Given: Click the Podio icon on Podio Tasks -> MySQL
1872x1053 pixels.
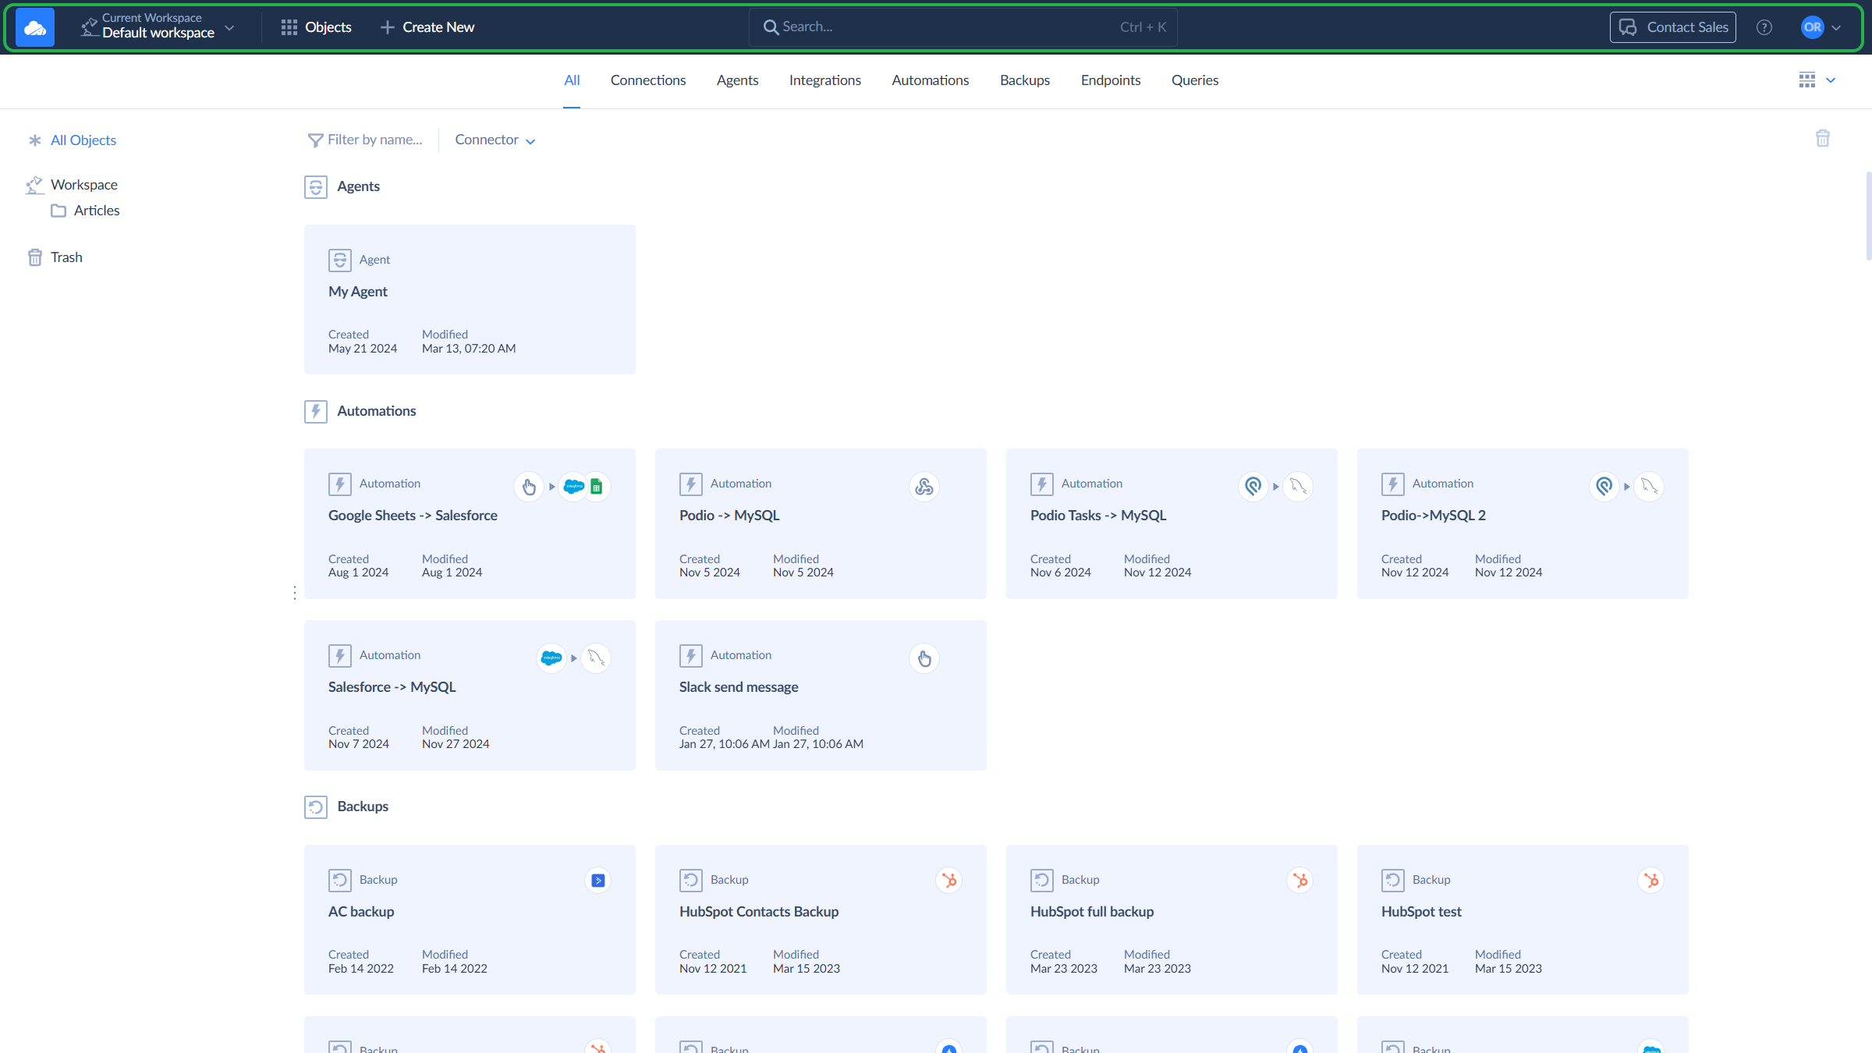Looking at the screenshot, I should (1253, 487).
